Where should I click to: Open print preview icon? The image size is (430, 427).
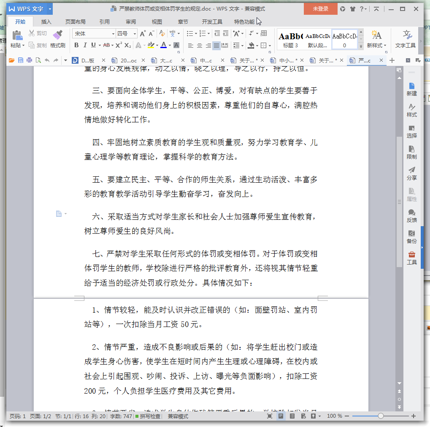(x=38, y=60)
